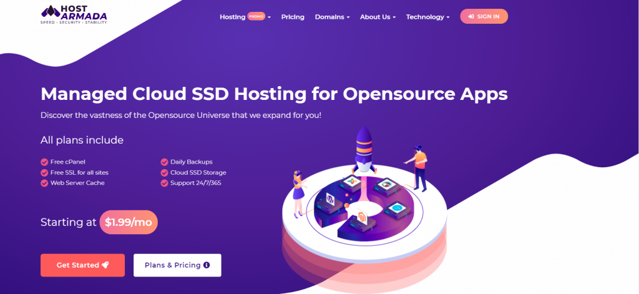639x294 pixels.
Task: Click the Get Started button
Action: [x=83, y=265]
